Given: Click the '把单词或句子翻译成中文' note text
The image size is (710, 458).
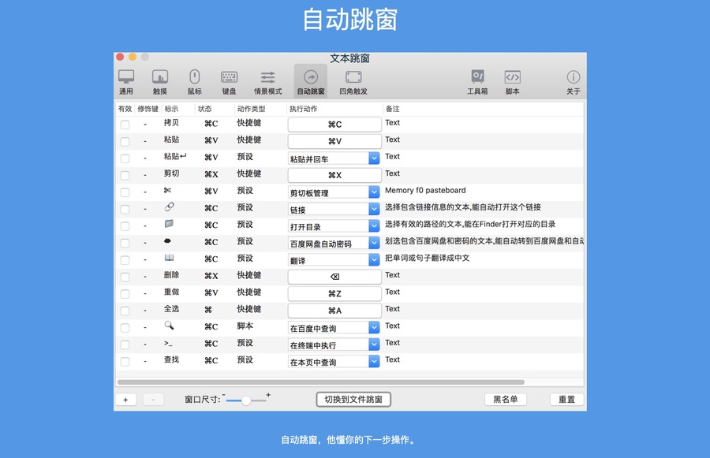Looking at the screenshot, I should pyautogui.click(x=427, y=258).
